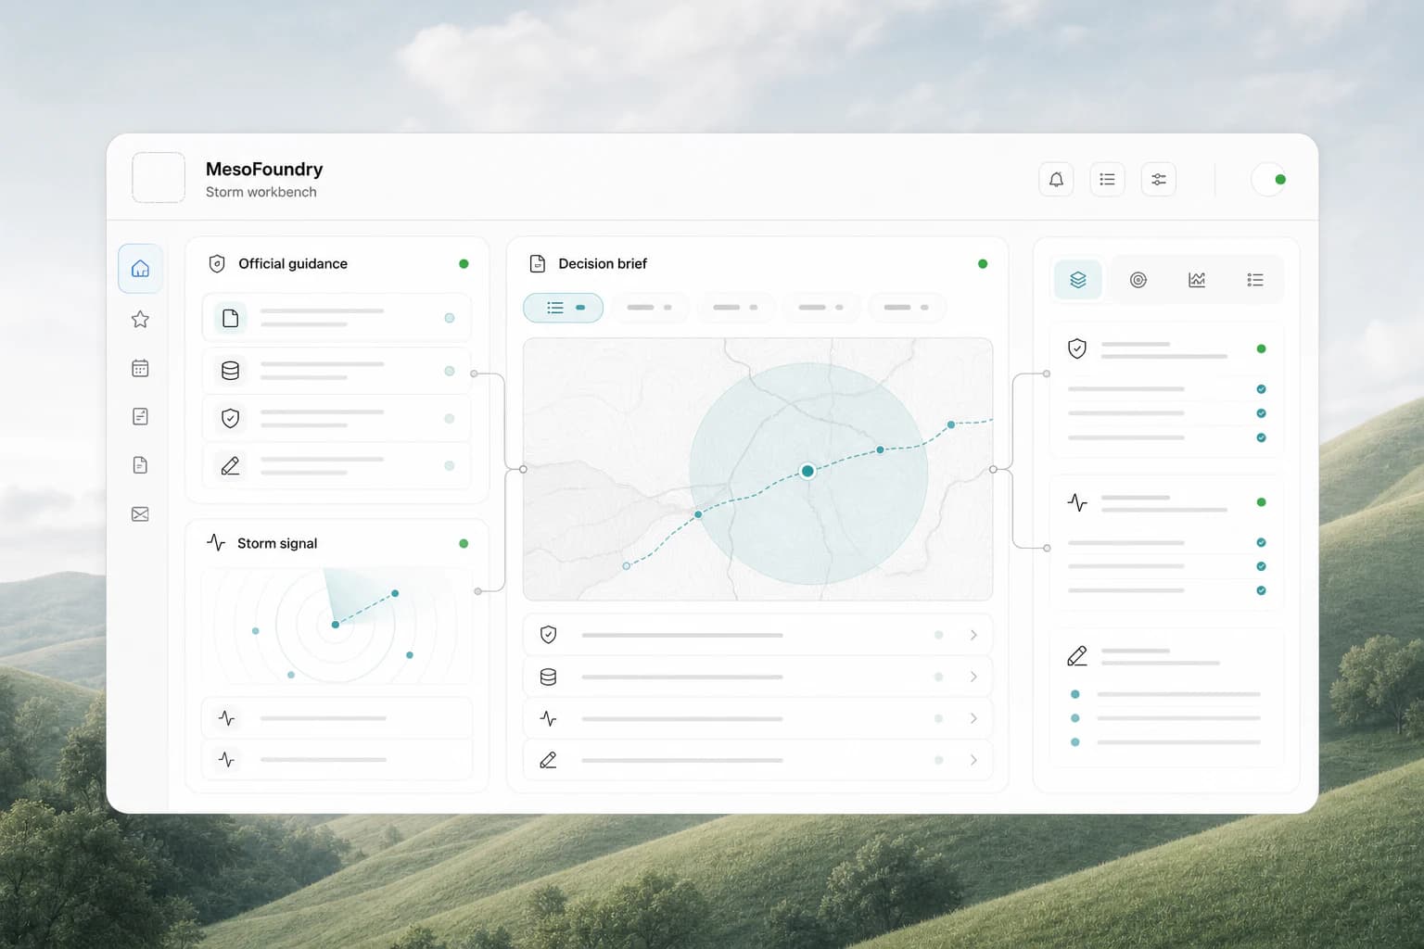Screen dimensions: 1424x949
Task: Select the database row in Official guidance
Action: coord(337,371)
